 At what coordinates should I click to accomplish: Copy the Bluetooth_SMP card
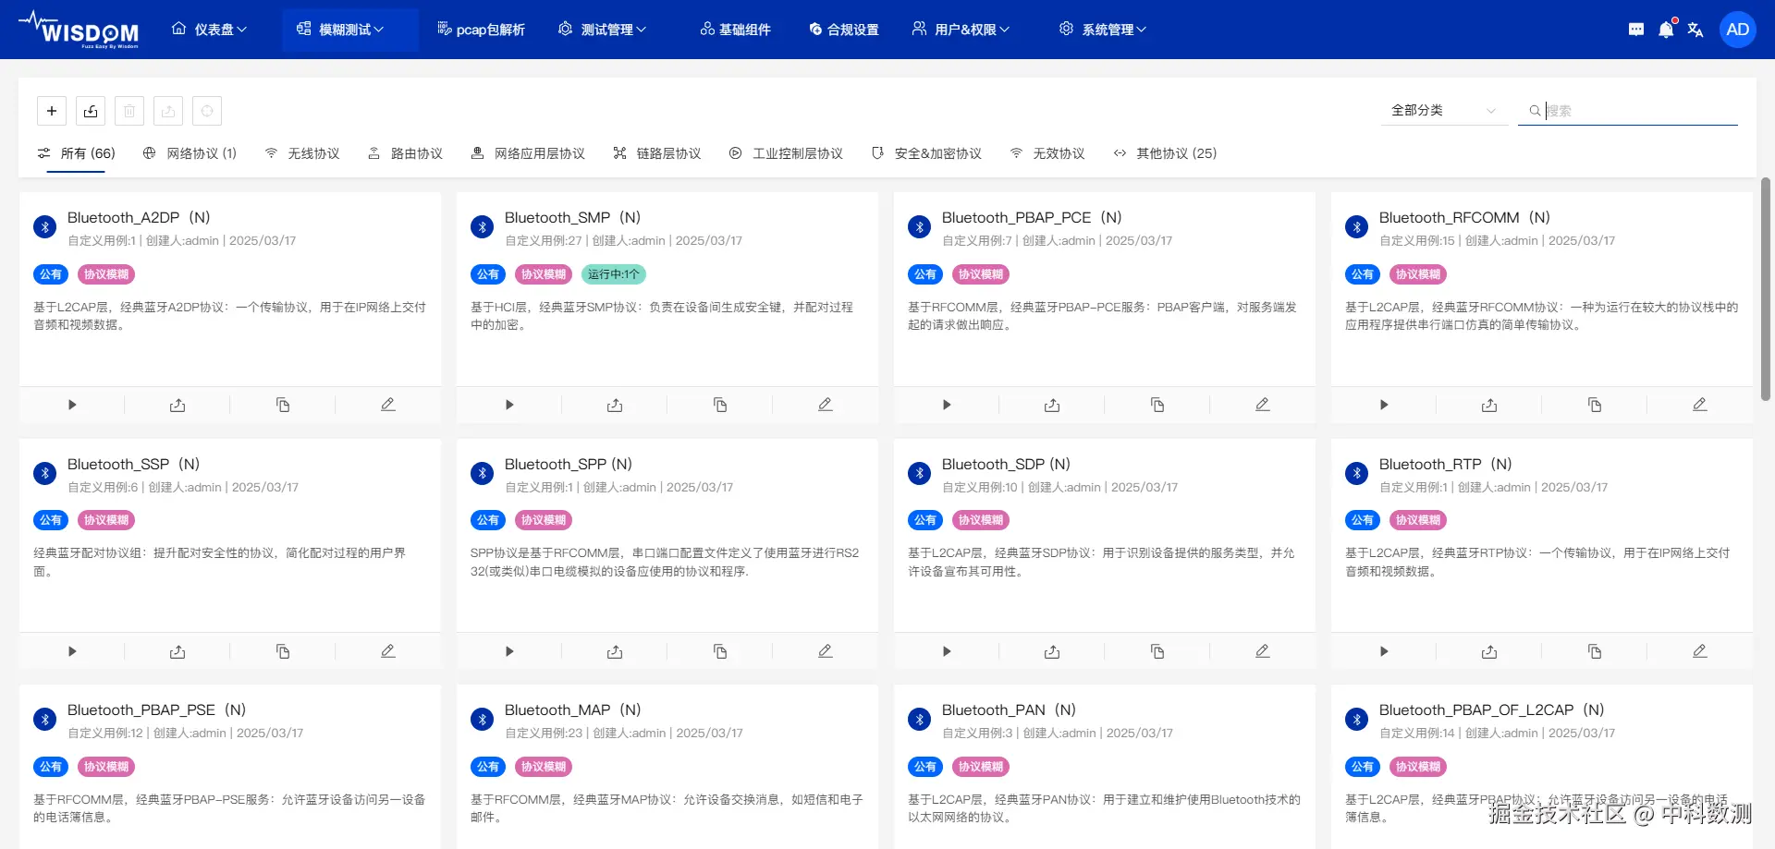click(x=720, y=405)
